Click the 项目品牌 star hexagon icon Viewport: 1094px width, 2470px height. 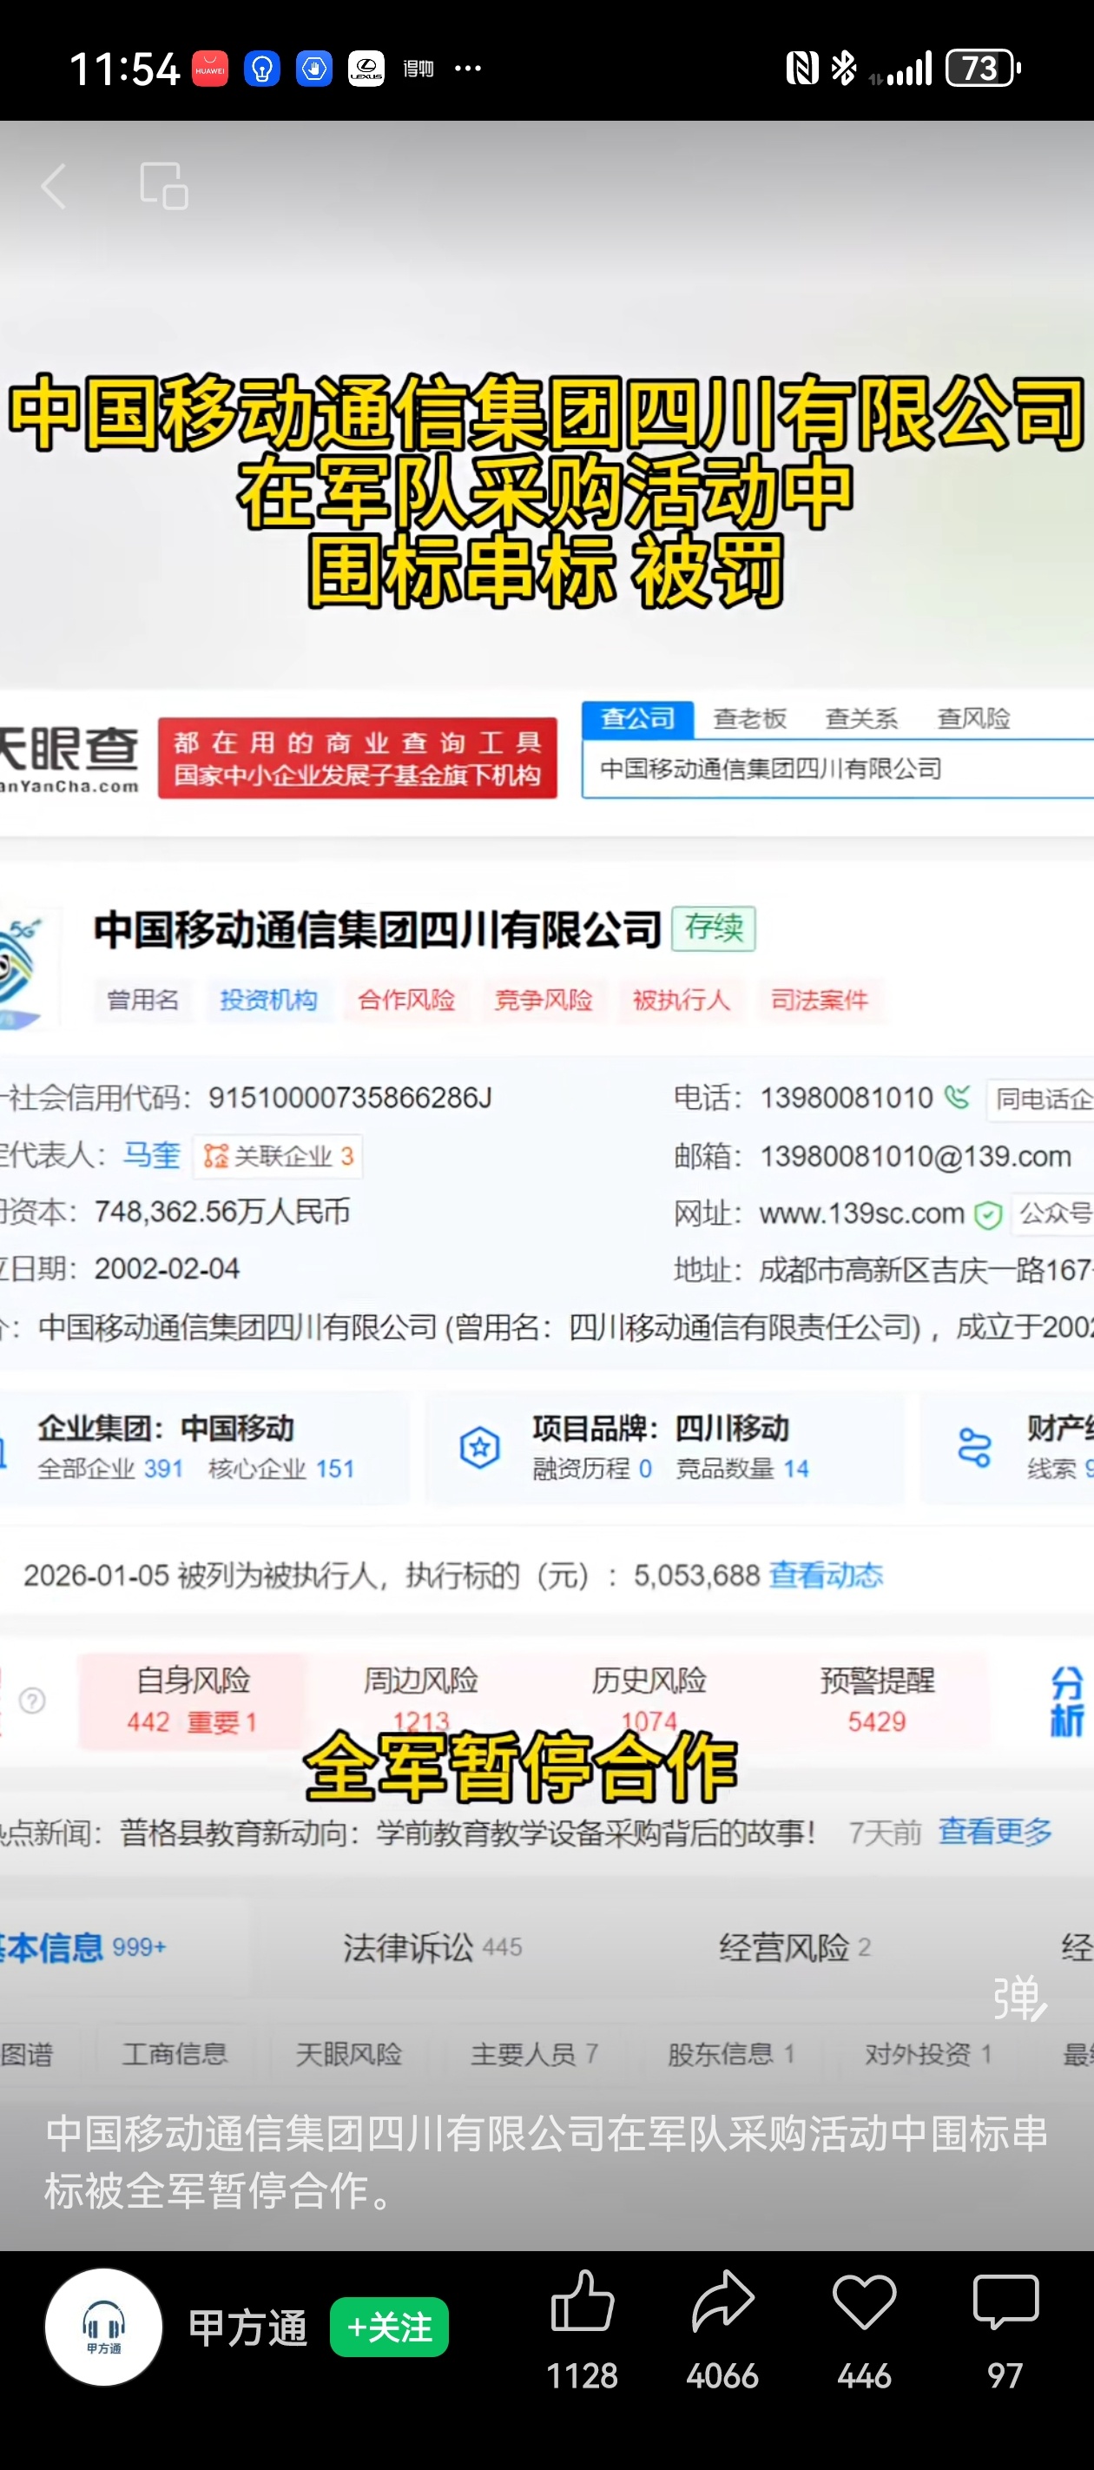click(x=479, y=1447)
